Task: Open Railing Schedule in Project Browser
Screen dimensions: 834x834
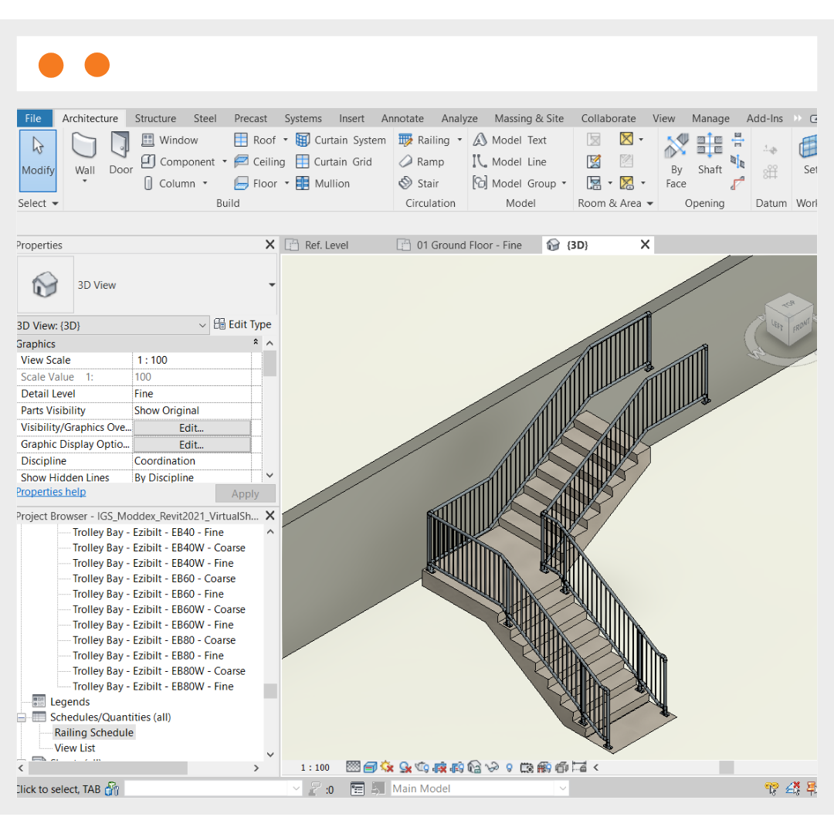Action: click(93, 733)
